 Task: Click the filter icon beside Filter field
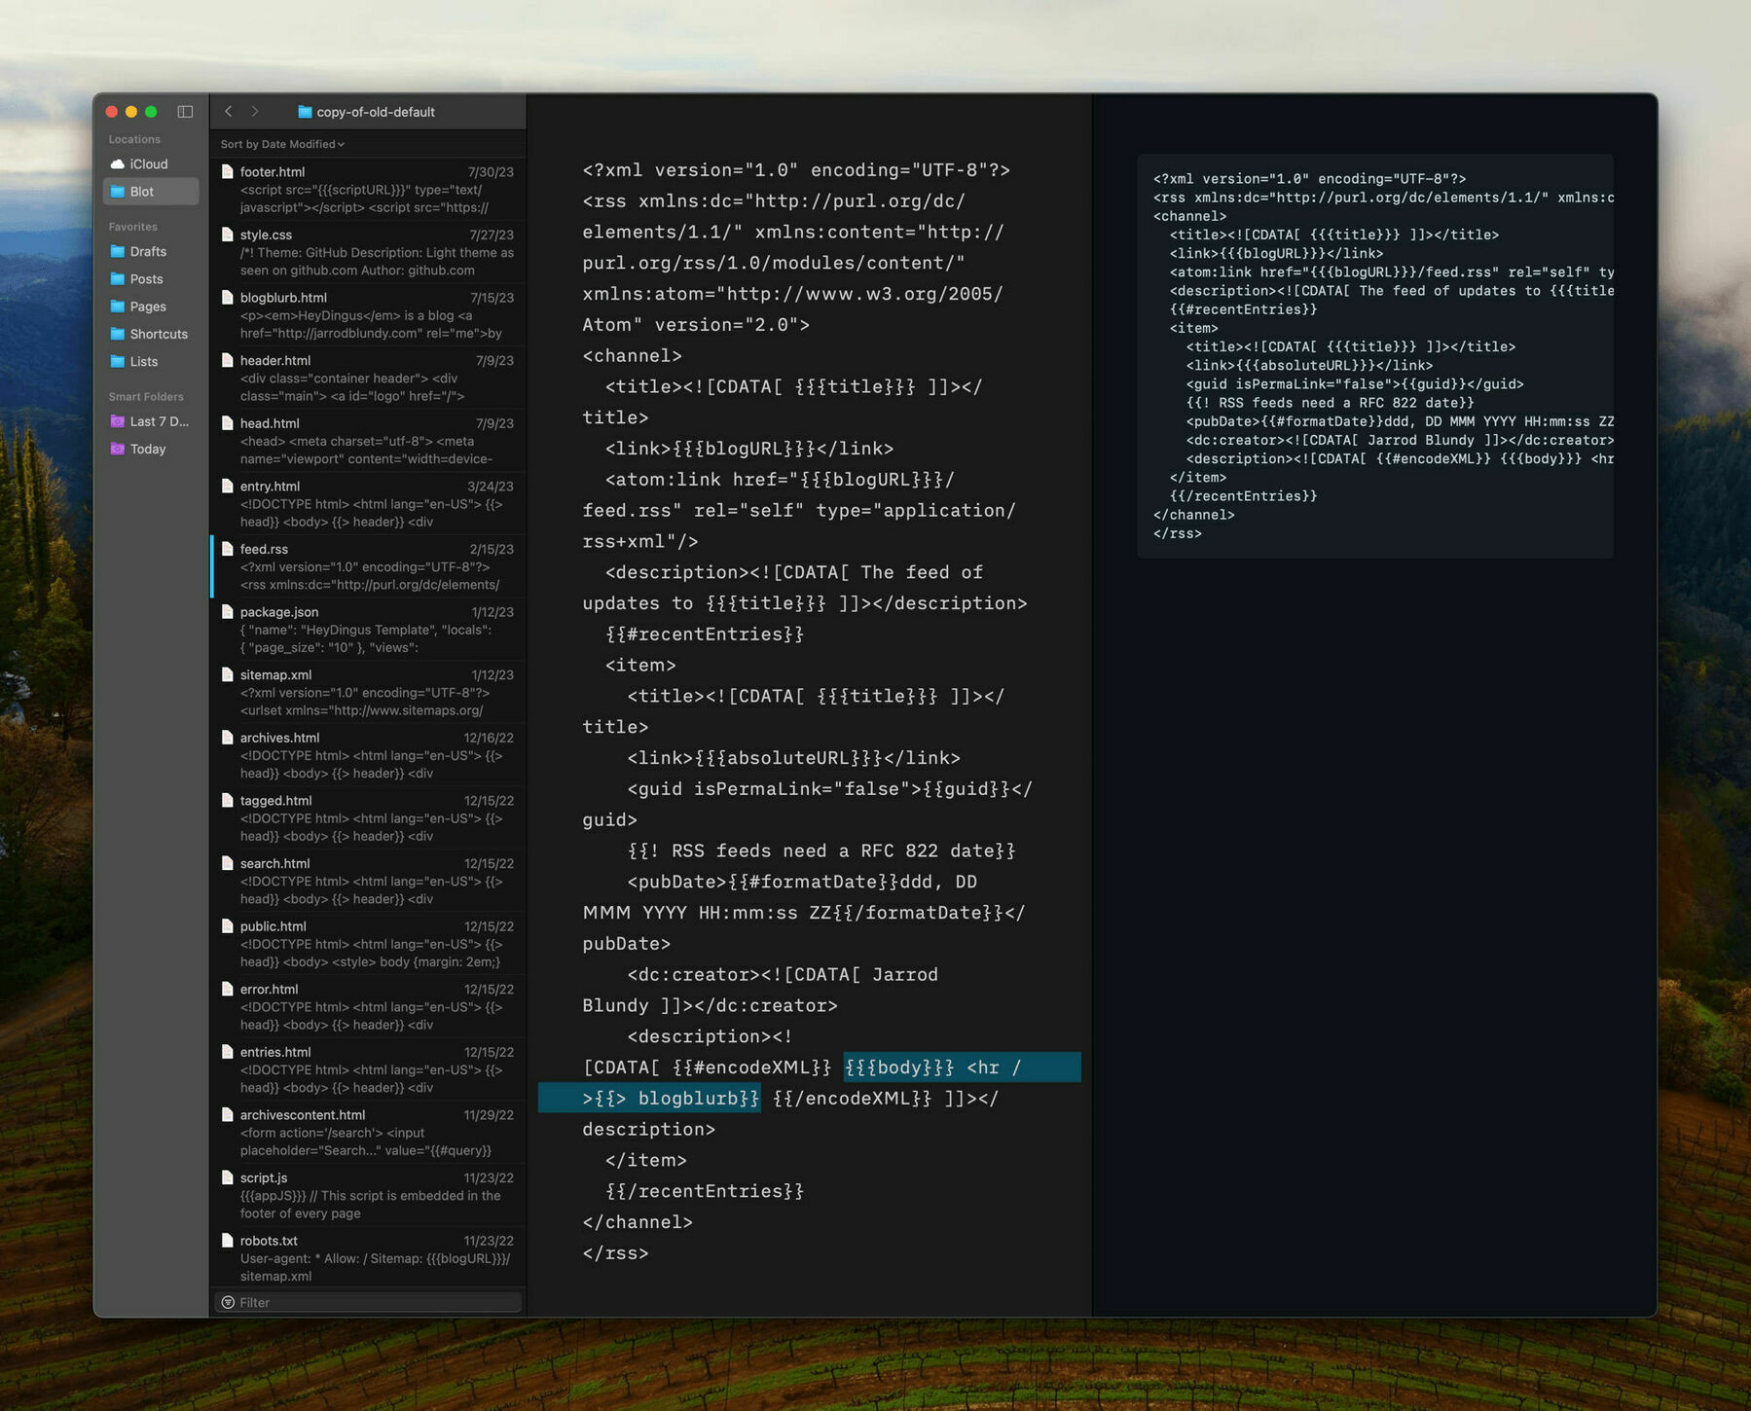tap(228, 1302)
